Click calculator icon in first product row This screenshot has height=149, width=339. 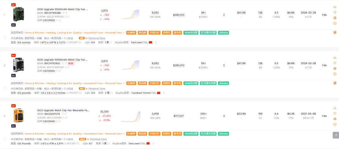pos(335,32)
